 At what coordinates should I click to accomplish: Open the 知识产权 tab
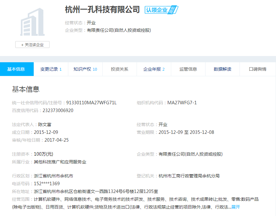tap(85, 69)
